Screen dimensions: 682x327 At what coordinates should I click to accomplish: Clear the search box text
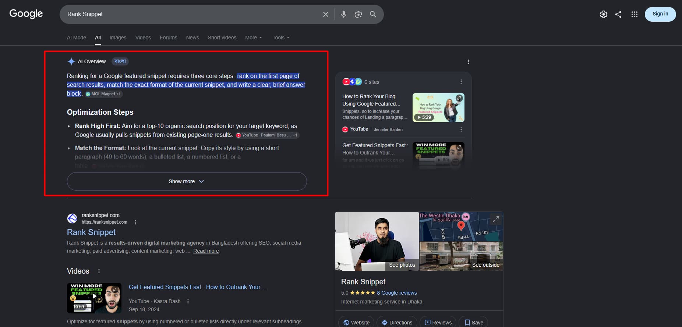click(326, 14)
